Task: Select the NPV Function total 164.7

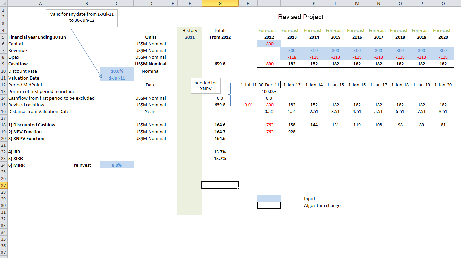Action: 220,132
